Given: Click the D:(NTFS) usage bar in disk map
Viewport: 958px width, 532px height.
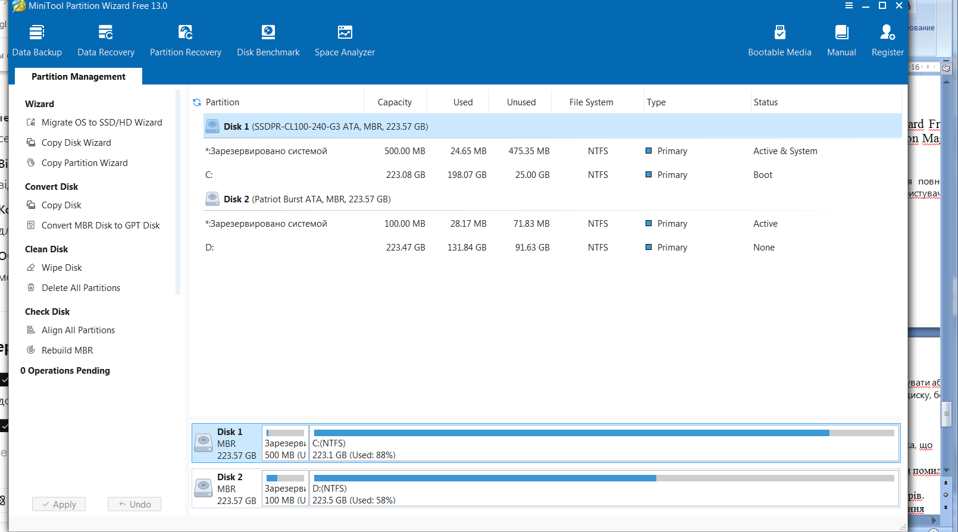Looking at the screenshot, I should coord(603,489).
